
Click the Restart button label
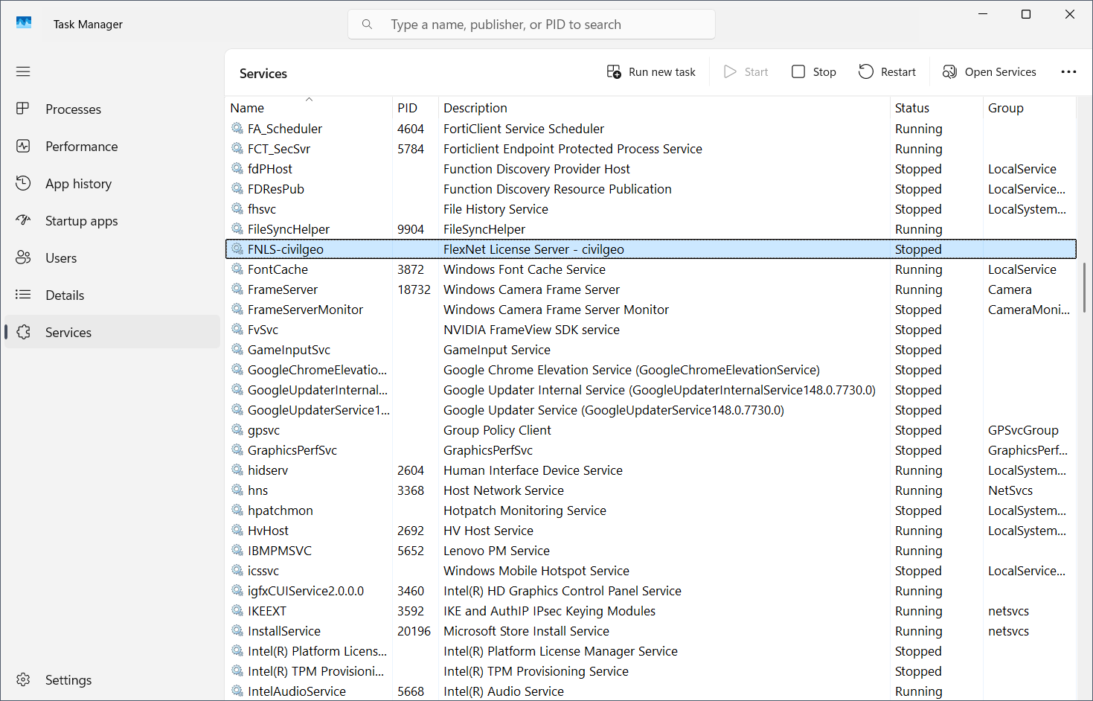coord(898,72)
